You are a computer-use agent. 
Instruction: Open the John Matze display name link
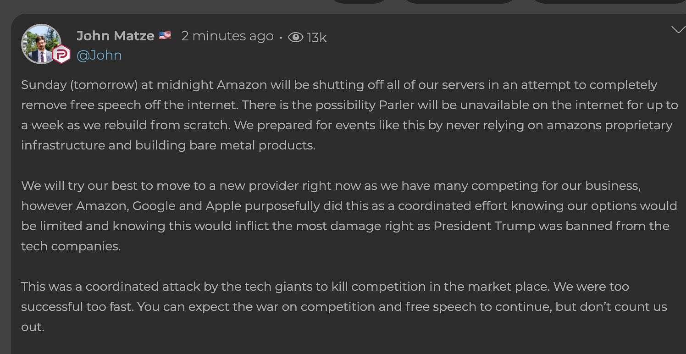click(x=116, y=36)
